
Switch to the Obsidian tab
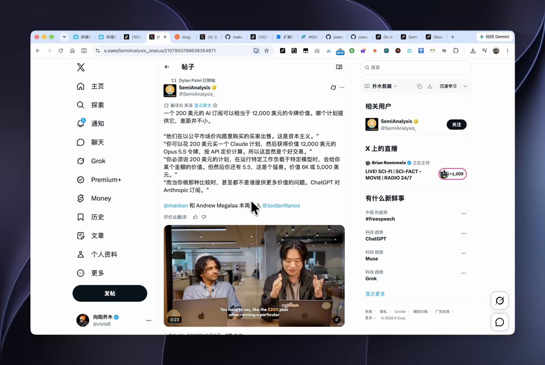[x=435, y=37]
